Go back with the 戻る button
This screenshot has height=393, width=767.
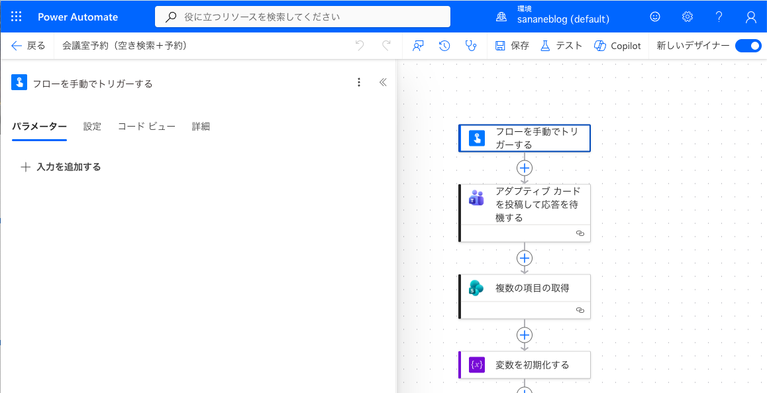[x=28, y=46]
